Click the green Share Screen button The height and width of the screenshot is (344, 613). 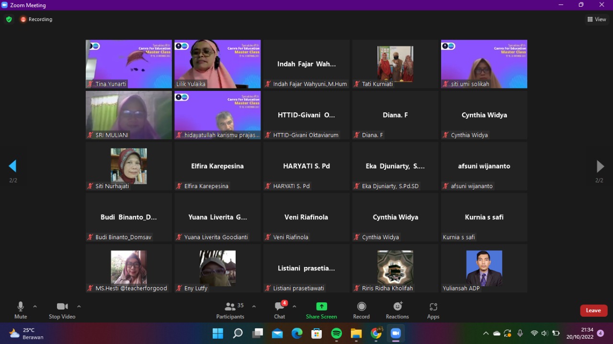coord(321,310)
